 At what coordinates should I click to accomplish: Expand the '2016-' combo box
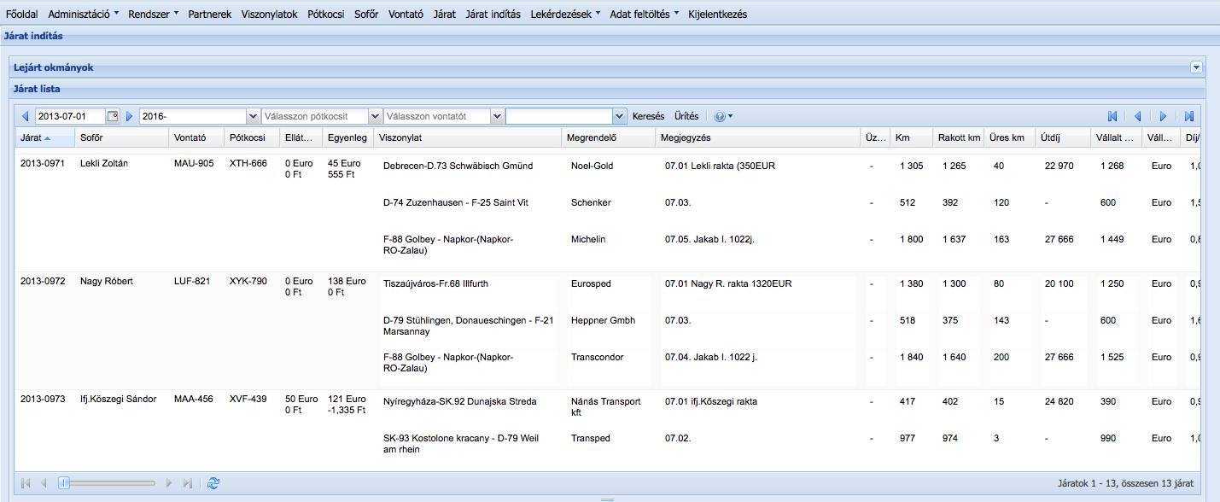point(252,116)
